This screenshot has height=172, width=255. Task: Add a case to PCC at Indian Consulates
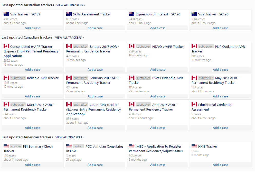coord(95,165)
